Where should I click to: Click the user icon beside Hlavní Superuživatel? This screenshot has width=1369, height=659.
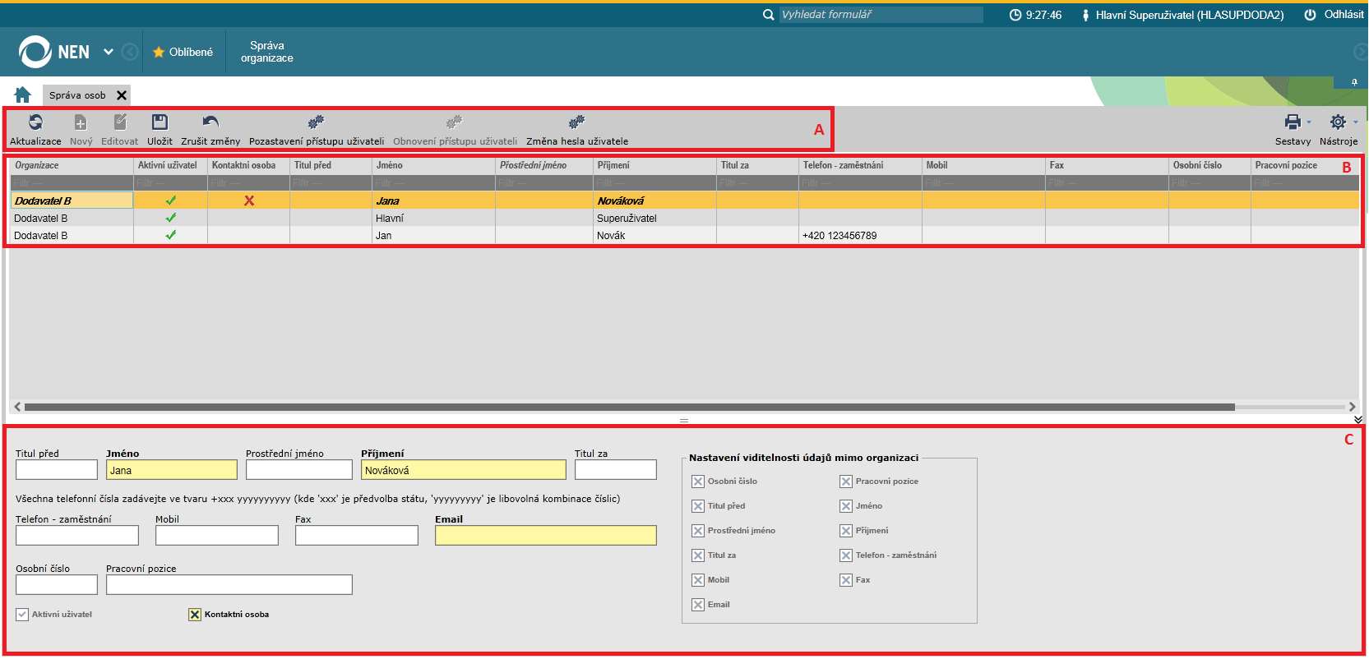click(x=1085, y=15)
